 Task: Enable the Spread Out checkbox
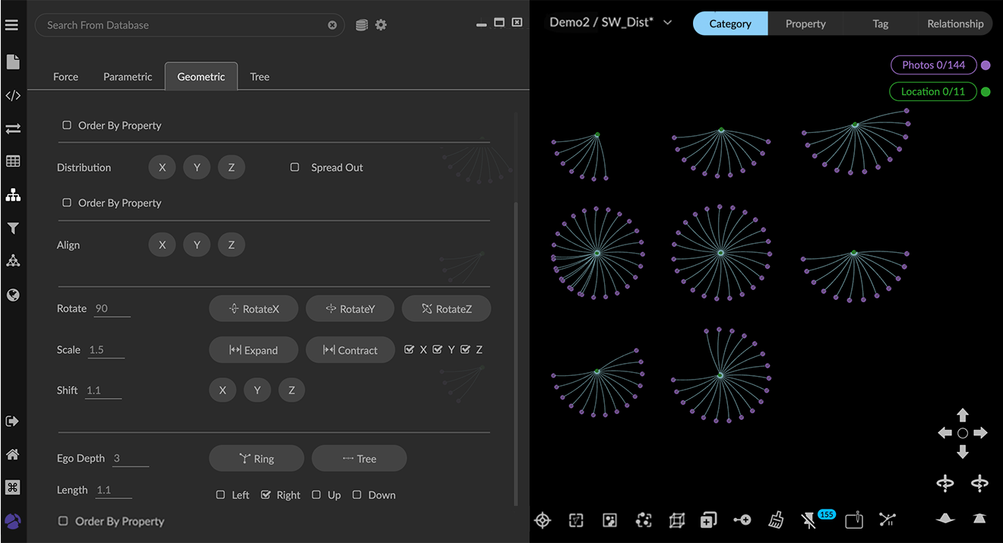tap(295, 167)
